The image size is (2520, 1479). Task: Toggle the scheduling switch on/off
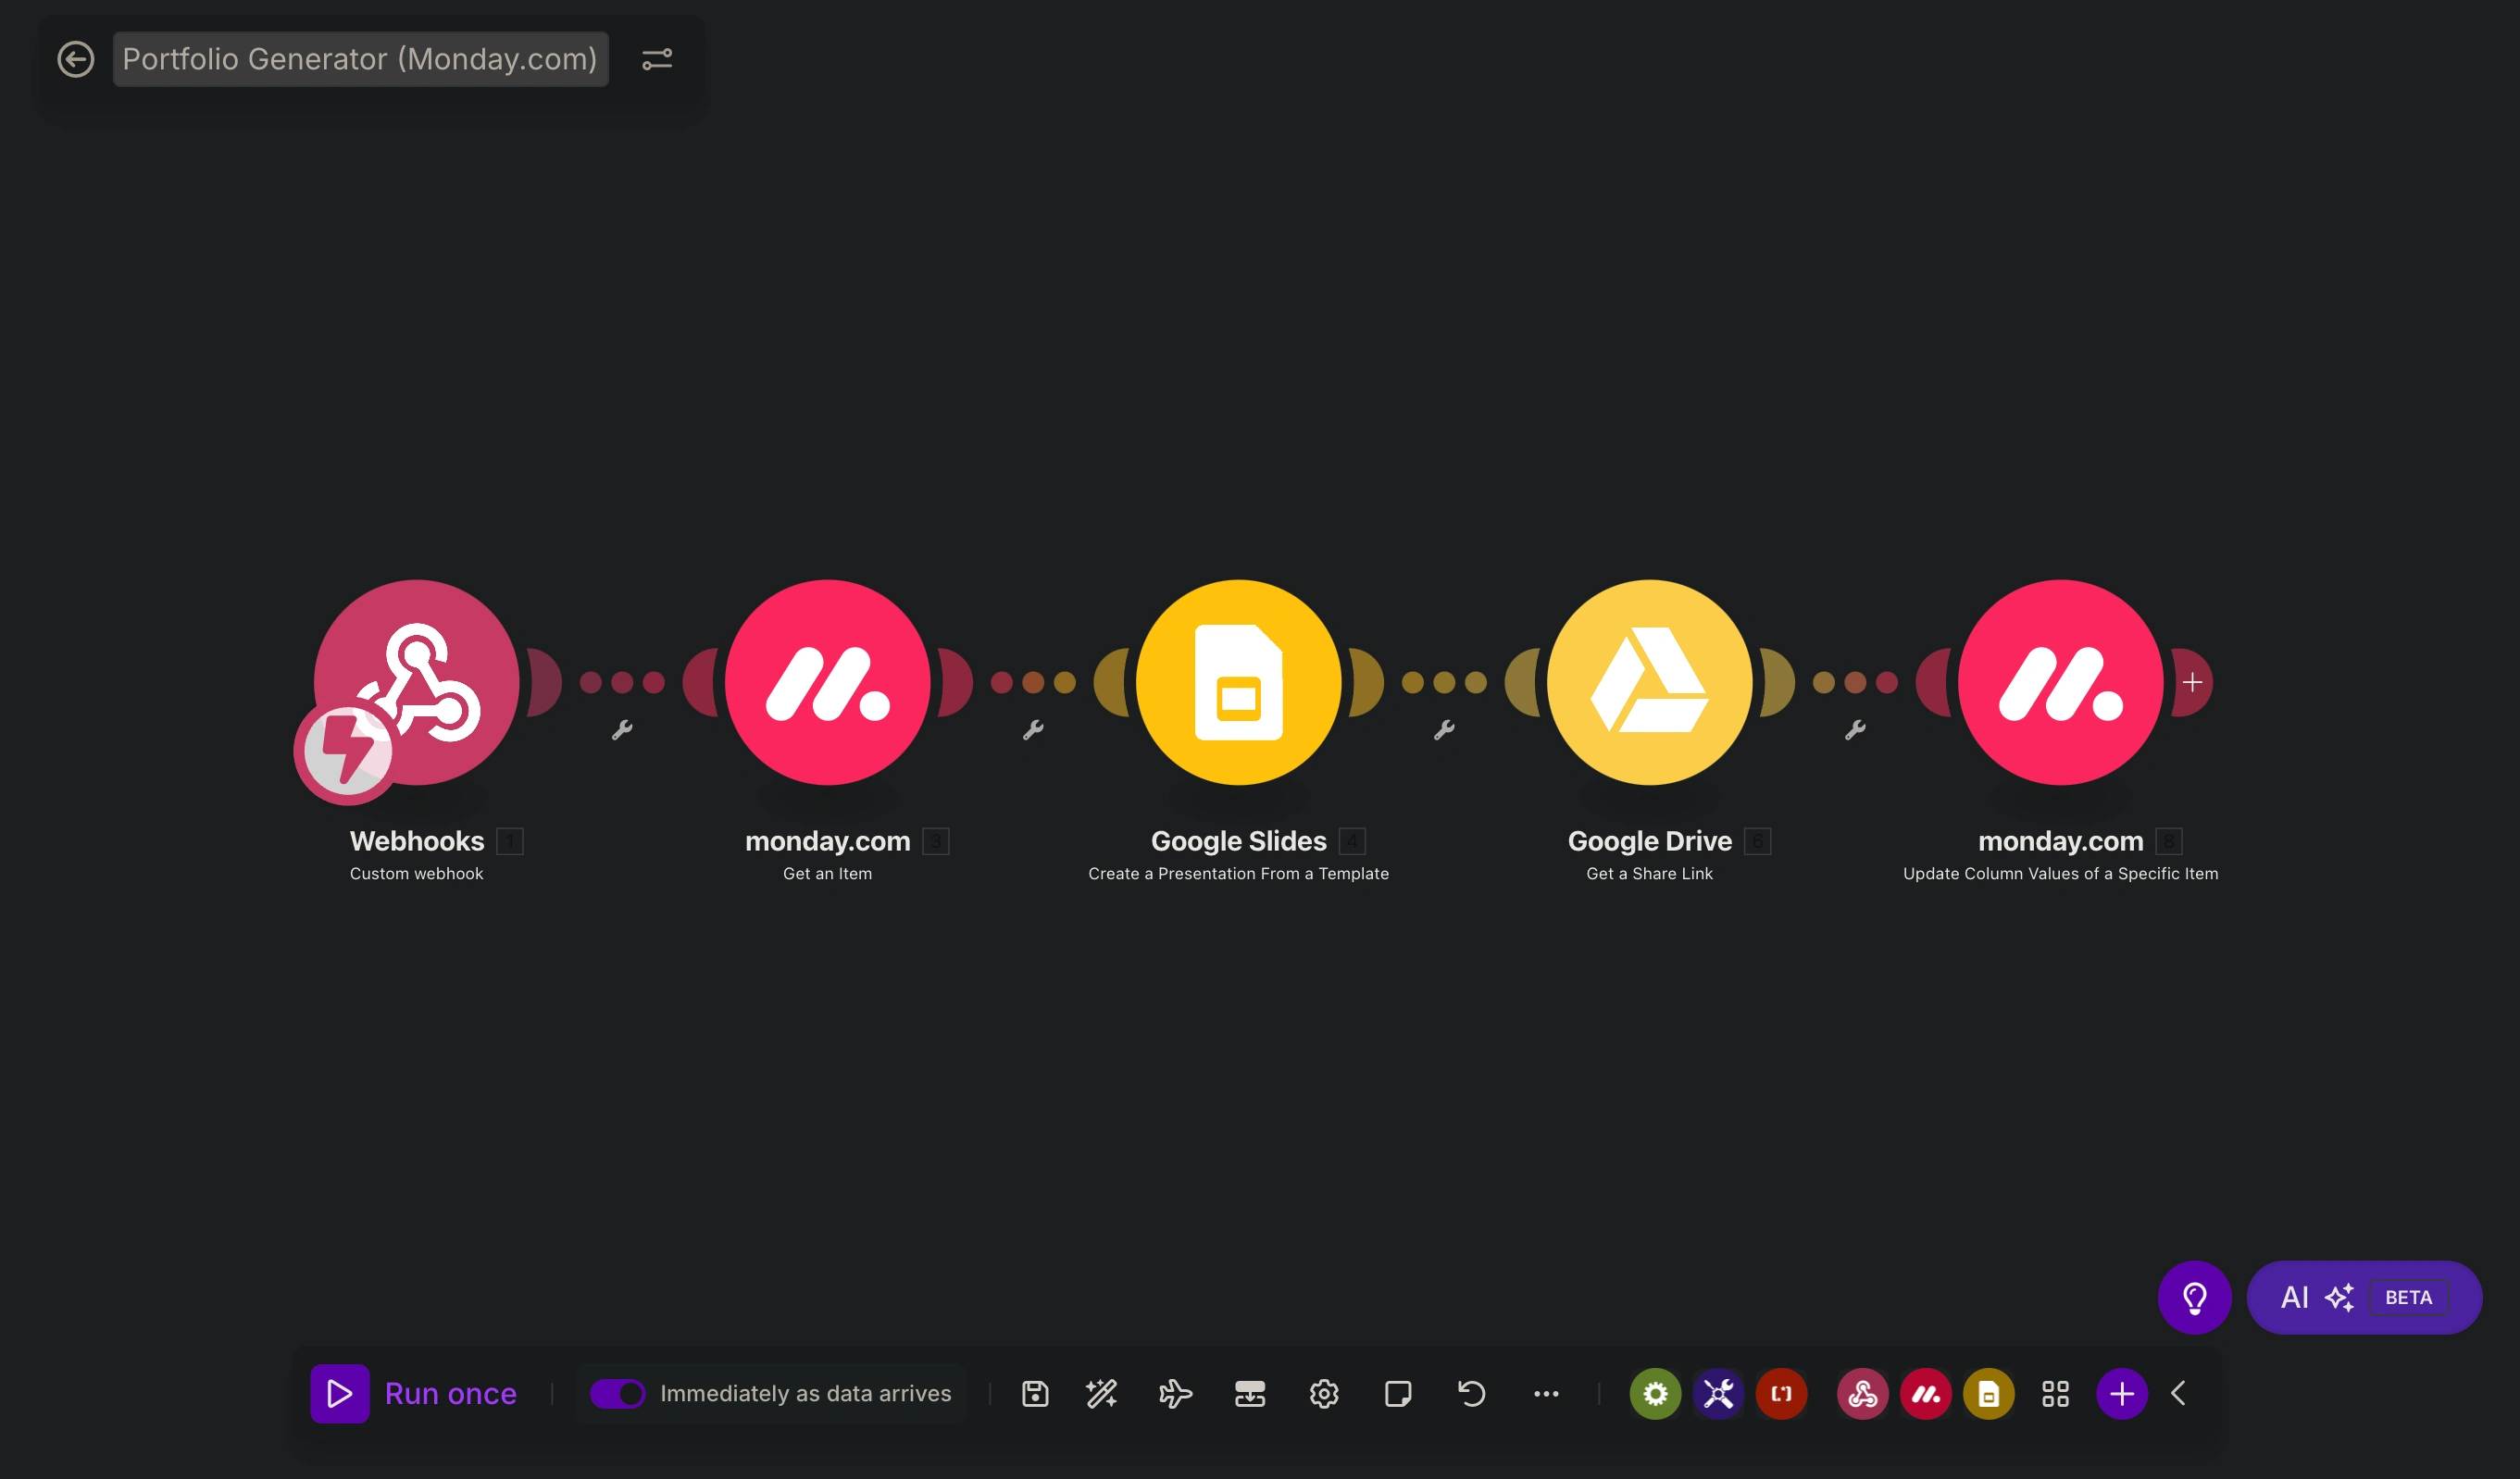[617, 1393]
